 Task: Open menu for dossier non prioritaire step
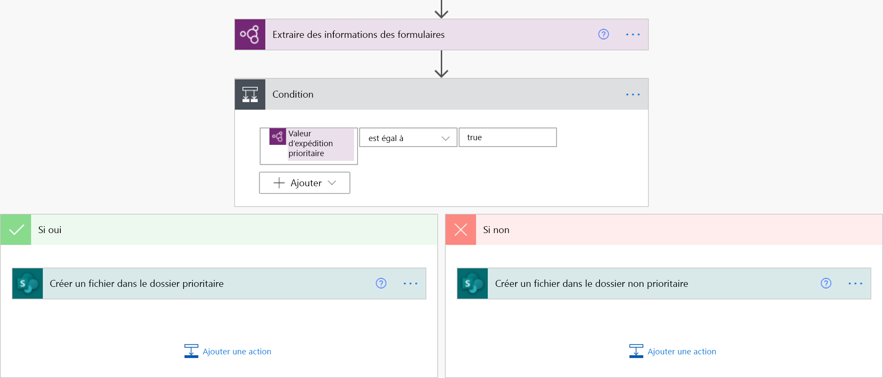pos(855,283)
